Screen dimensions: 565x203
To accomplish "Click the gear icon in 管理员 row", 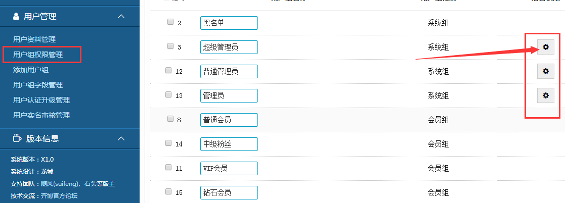I will (x=545, y=95).
